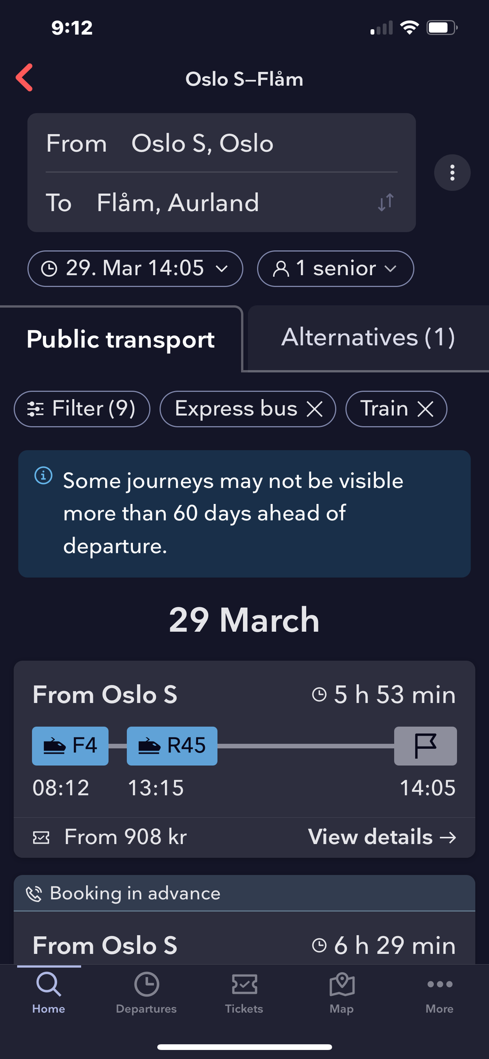Viewport: 489px width, 1059px height.
Task: Tap the red back arrow
Action: [24, 78]
